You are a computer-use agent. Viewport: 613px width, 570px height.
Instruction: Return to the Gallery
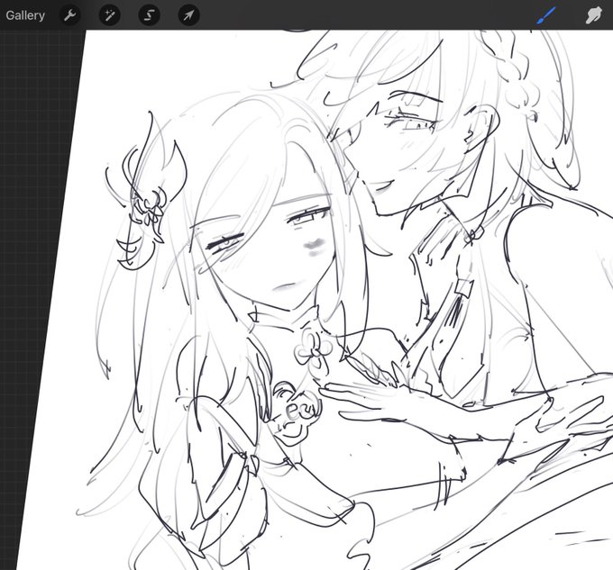click(25, 15)
